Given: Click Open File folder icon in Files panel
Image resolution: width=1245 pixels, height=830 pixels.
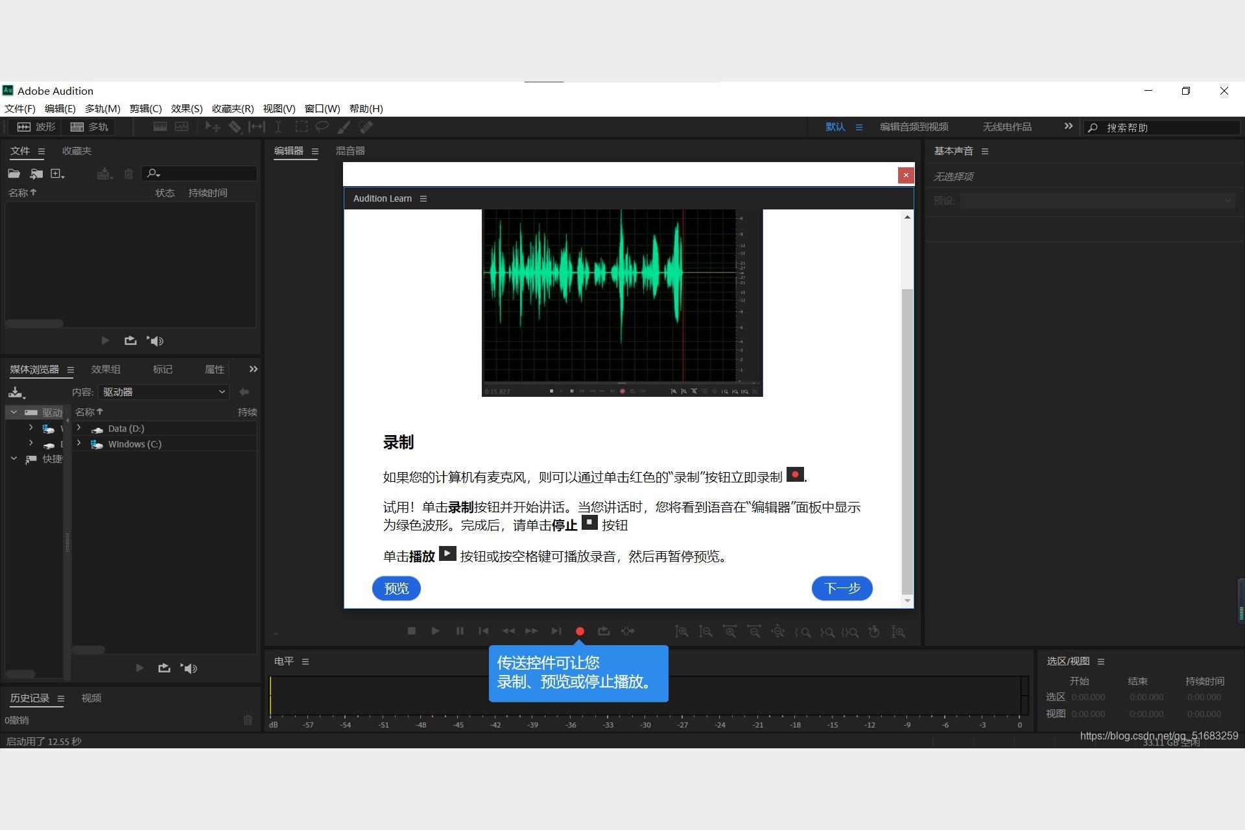Looking at the screenshot, I should [14, 174].
